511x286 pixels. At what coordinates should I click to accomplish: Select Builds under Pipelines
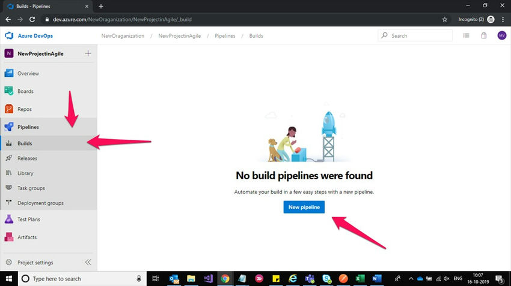[x=49, y=143]
